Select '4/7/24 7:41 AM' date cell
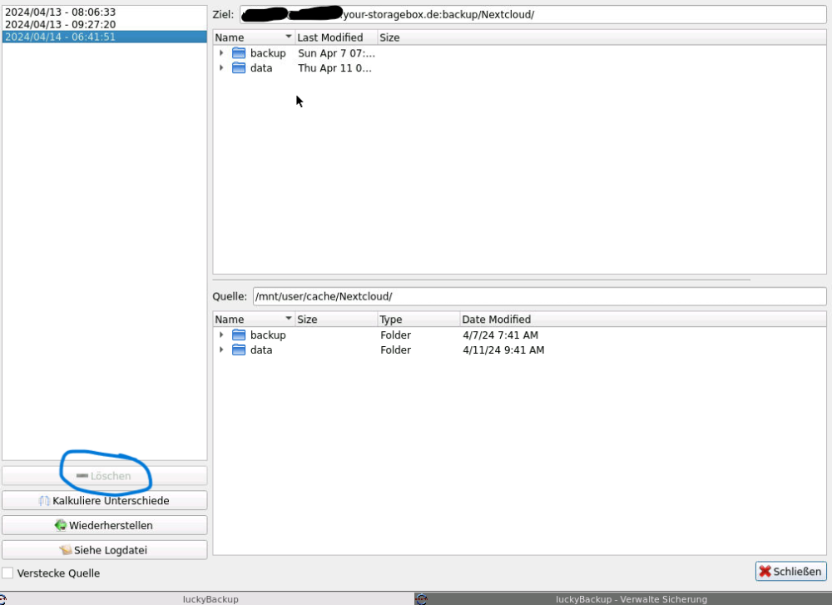The height and width of the screenshot is (605, 832). point(500,335)
